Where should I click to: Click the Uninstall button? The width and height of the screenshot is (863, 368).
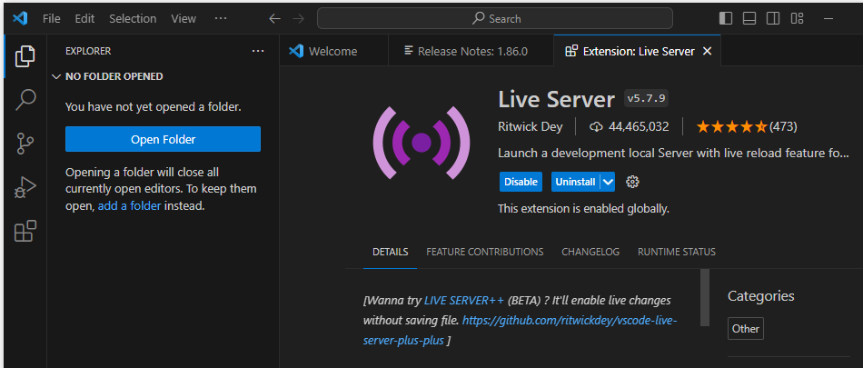[575, 182]
